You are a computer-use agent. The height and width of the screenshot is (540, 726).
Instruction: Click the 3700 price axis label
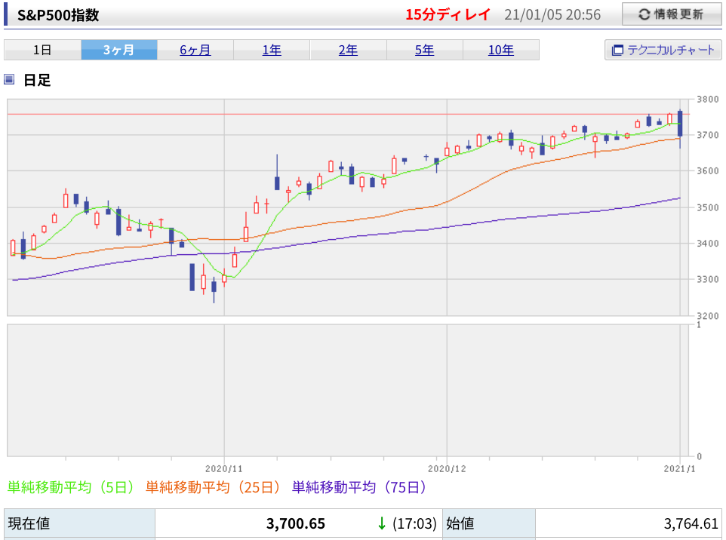pos(708,135)
